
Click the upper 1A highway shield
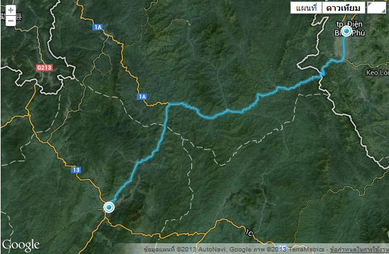point(98,27)
